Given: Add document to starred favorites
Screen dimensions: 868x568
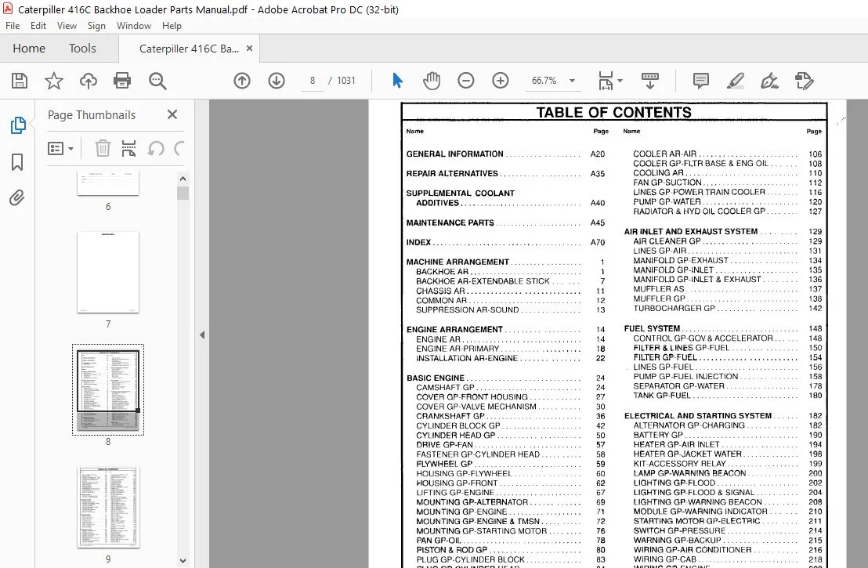Looking at the screenshot, I should coord(54,81).
